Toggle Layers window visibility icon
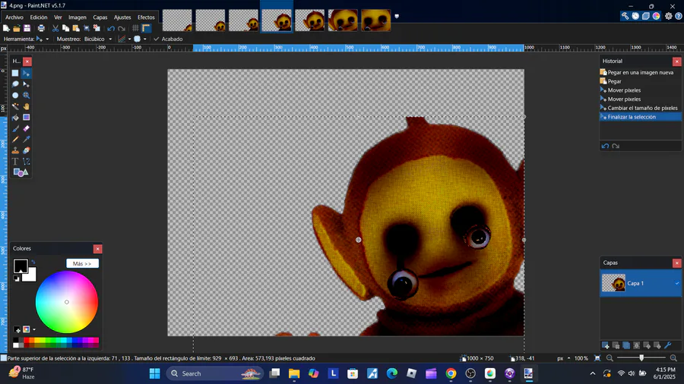 tap(646, 16)
